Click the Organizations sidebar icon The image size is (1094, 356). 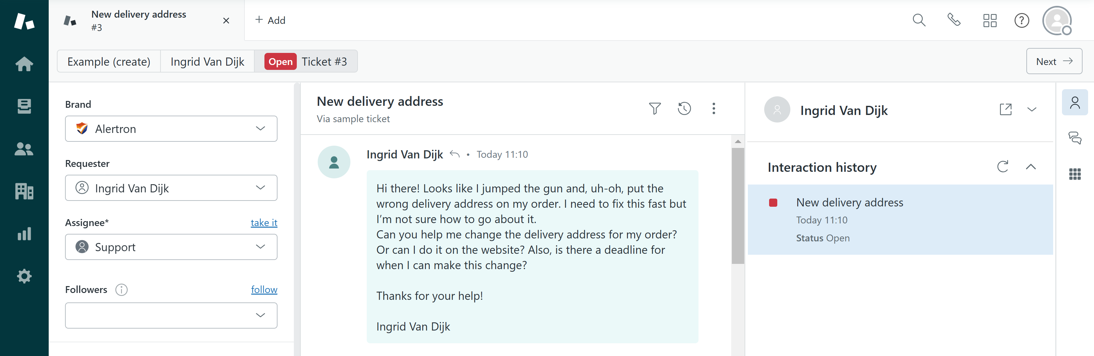[x=24, y=191]
